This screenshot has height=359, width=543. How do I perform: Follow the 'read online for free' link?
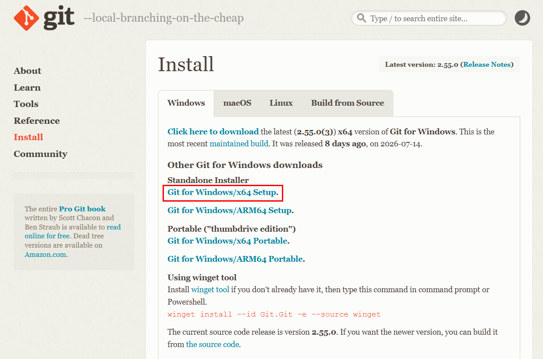pyautogui.click(x=73, y=231)
